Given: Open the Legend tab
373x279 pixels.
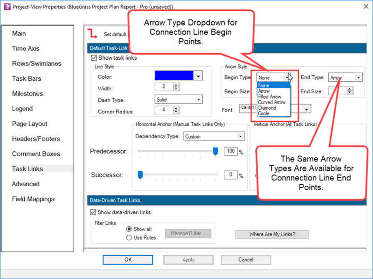Looking at the screenshot, I should [x=22, y=109].
